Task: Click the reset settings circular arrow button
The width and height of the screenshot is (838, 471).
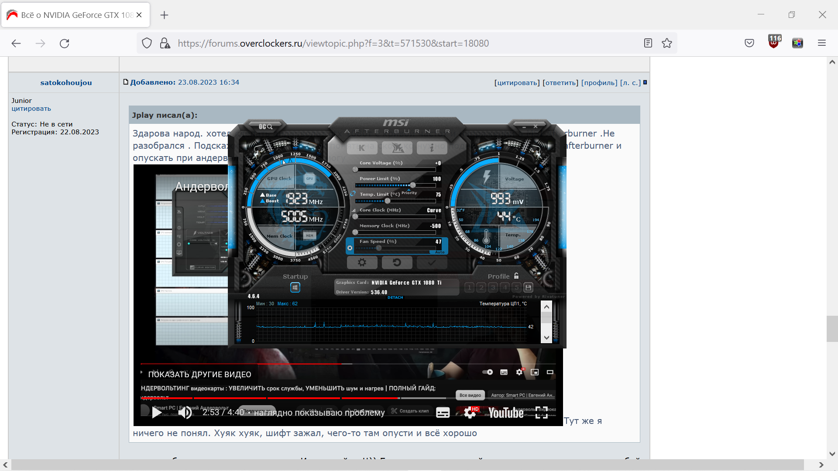Action: click(x=397, y=263)
